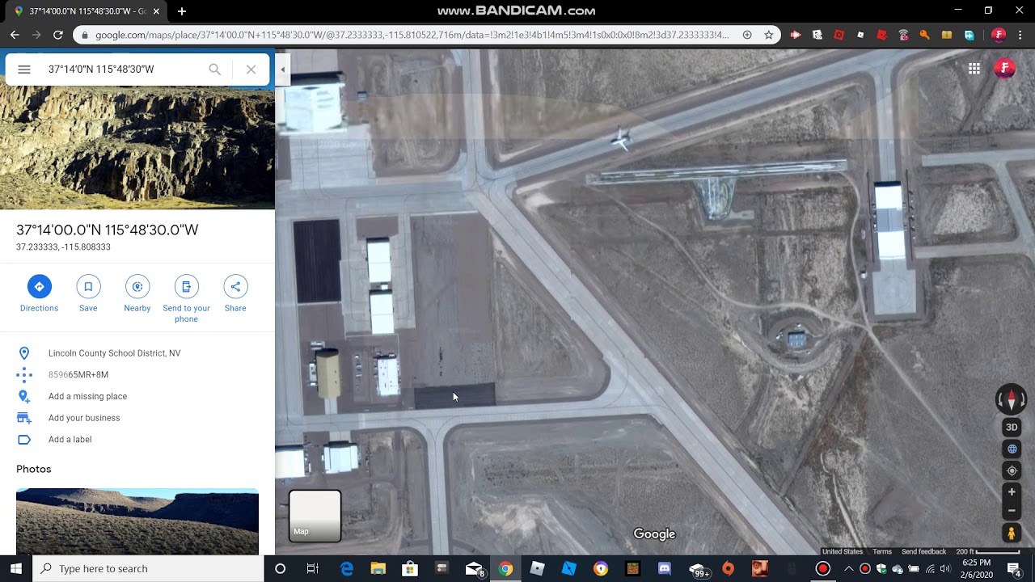Open Microsoft Edge from taskbar

click(x=346, y=569)
